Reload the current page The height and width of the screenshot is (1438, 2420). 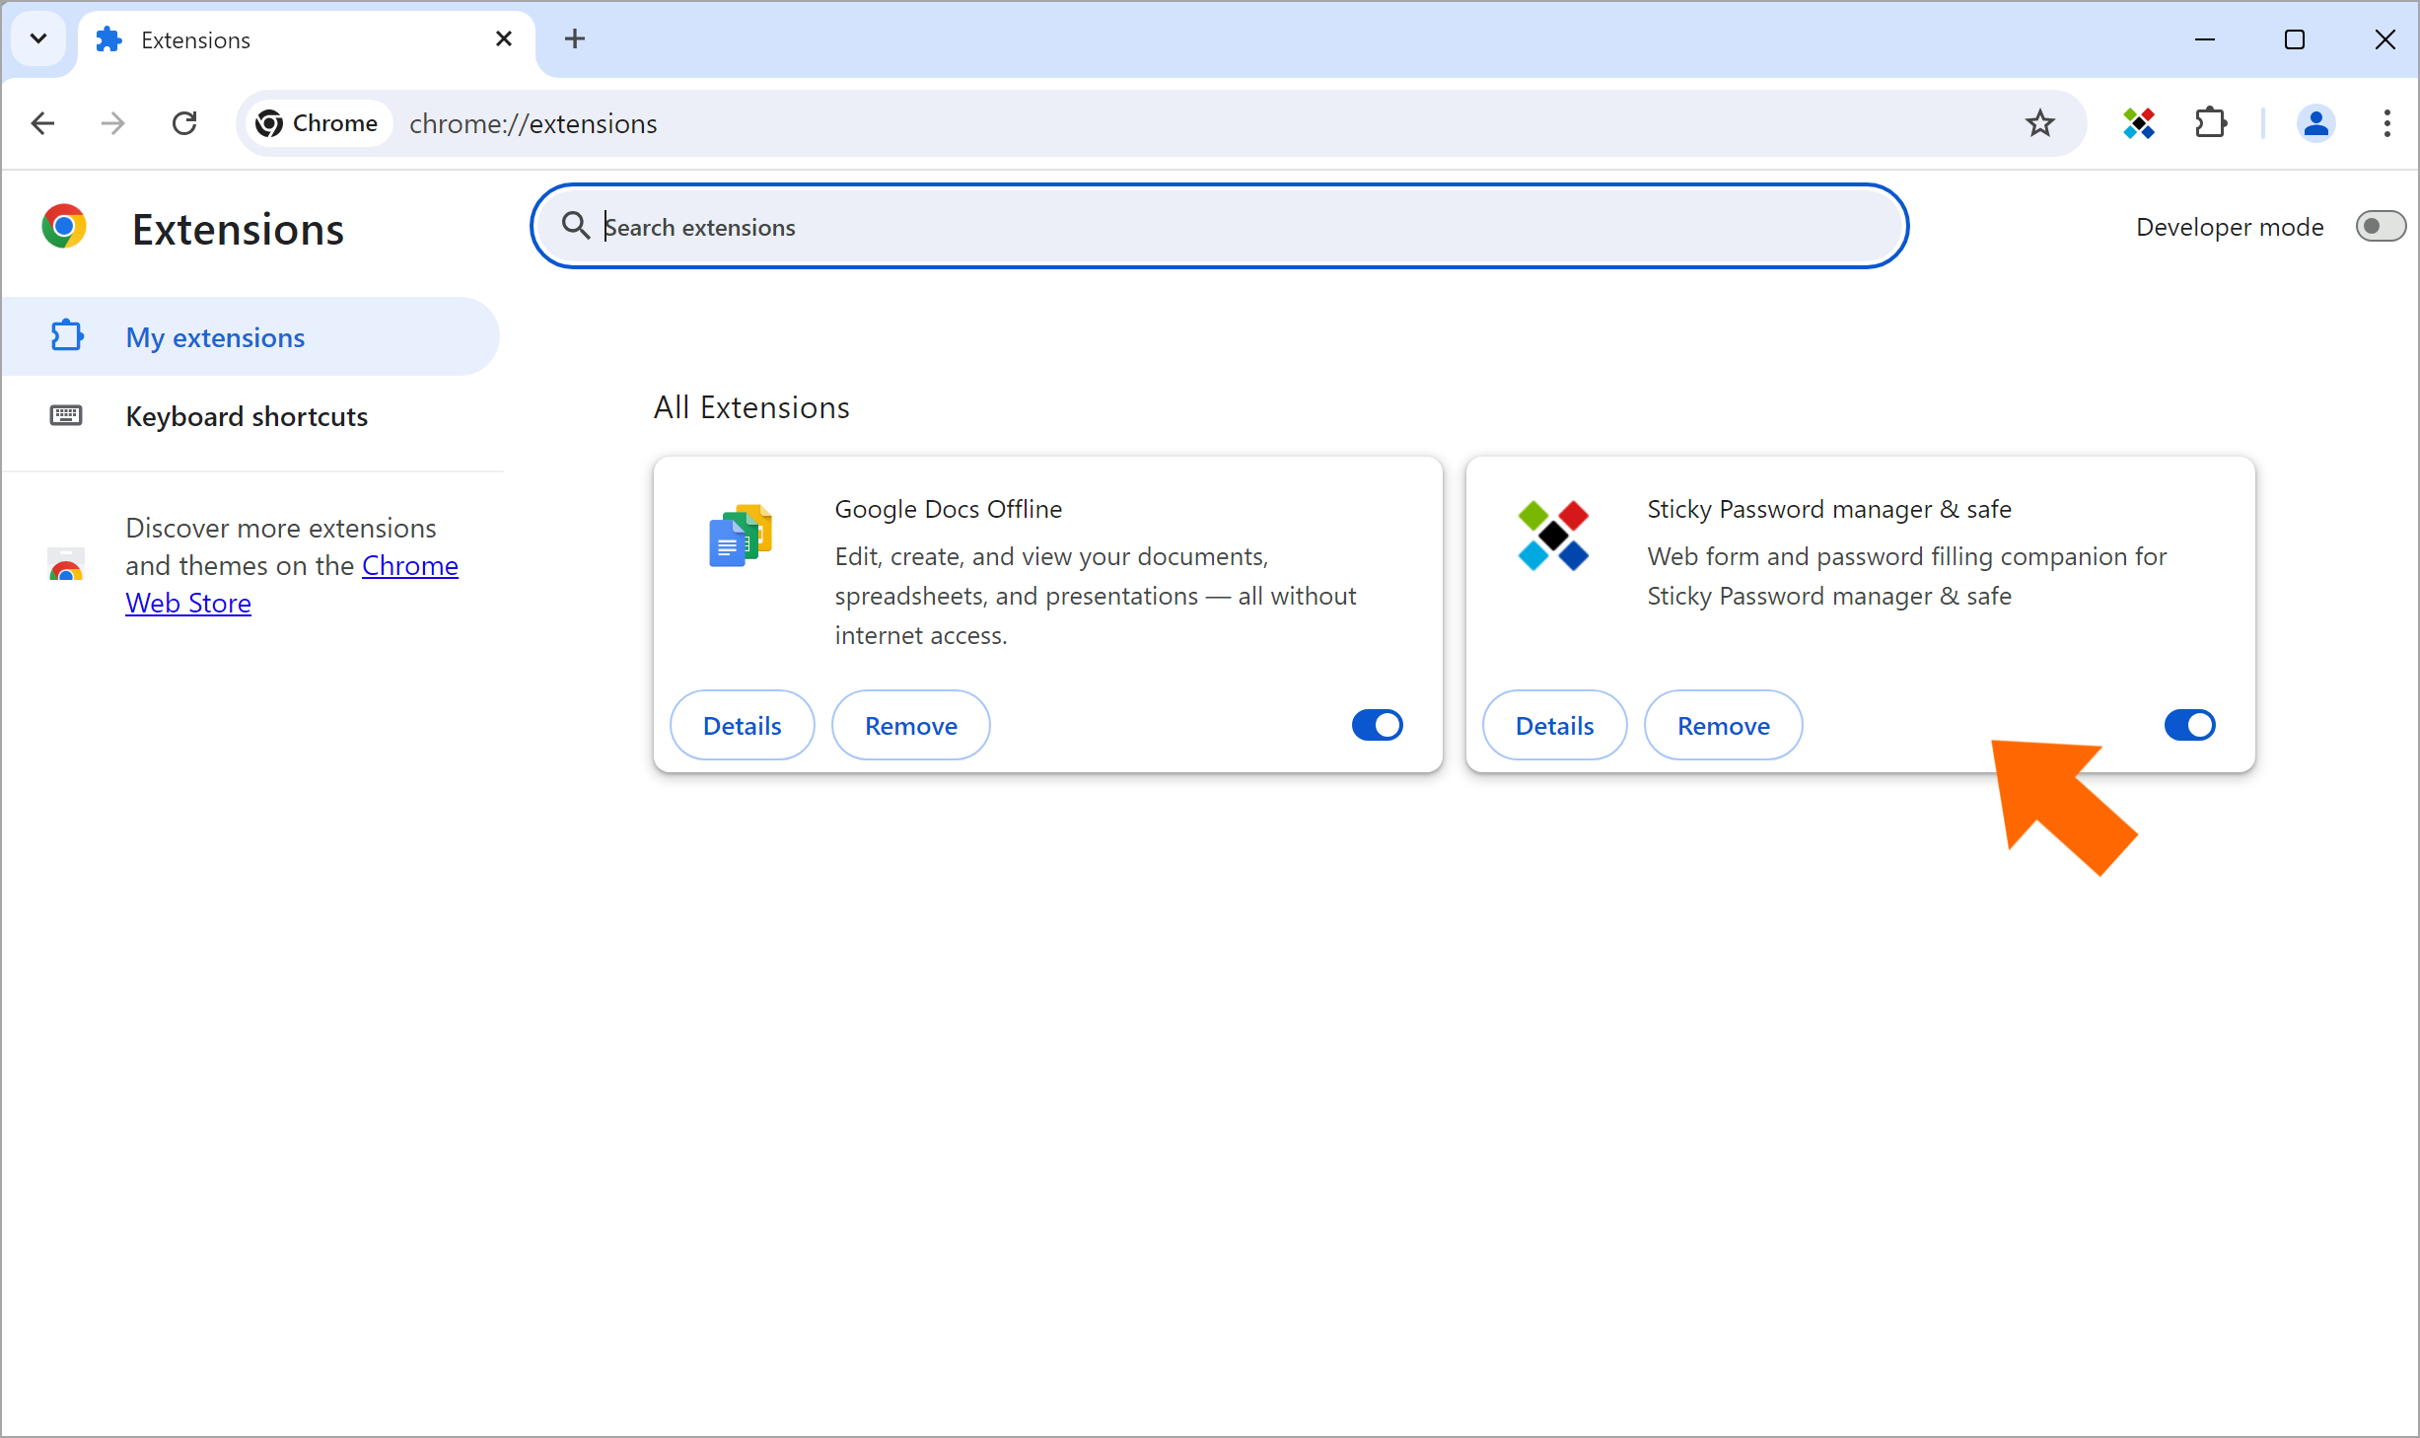184,123
